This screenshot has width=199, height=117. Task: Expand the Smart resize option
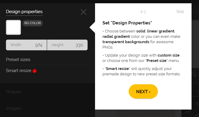click(47, 71)
